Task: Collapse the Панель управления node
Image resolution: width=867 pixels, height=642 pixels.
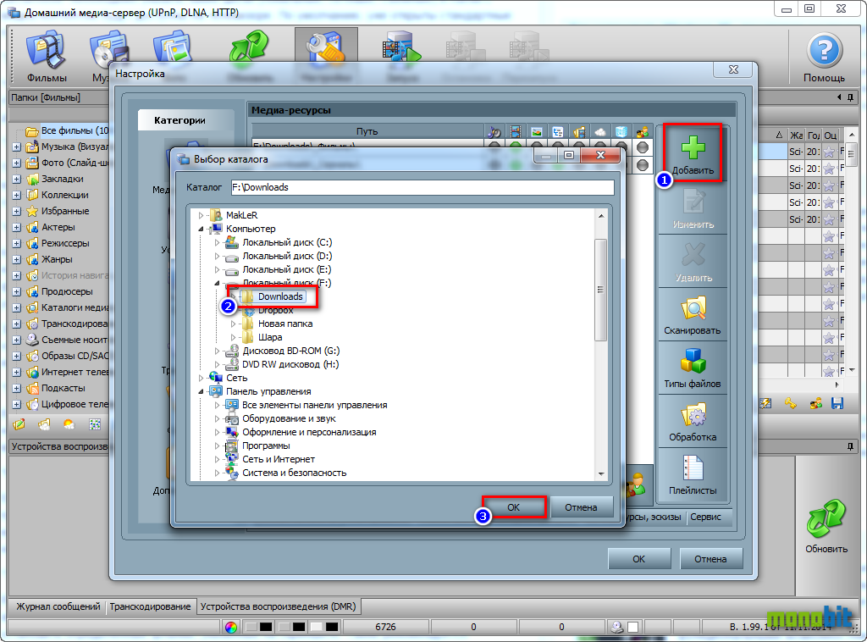Action: [x=201, y=391]
